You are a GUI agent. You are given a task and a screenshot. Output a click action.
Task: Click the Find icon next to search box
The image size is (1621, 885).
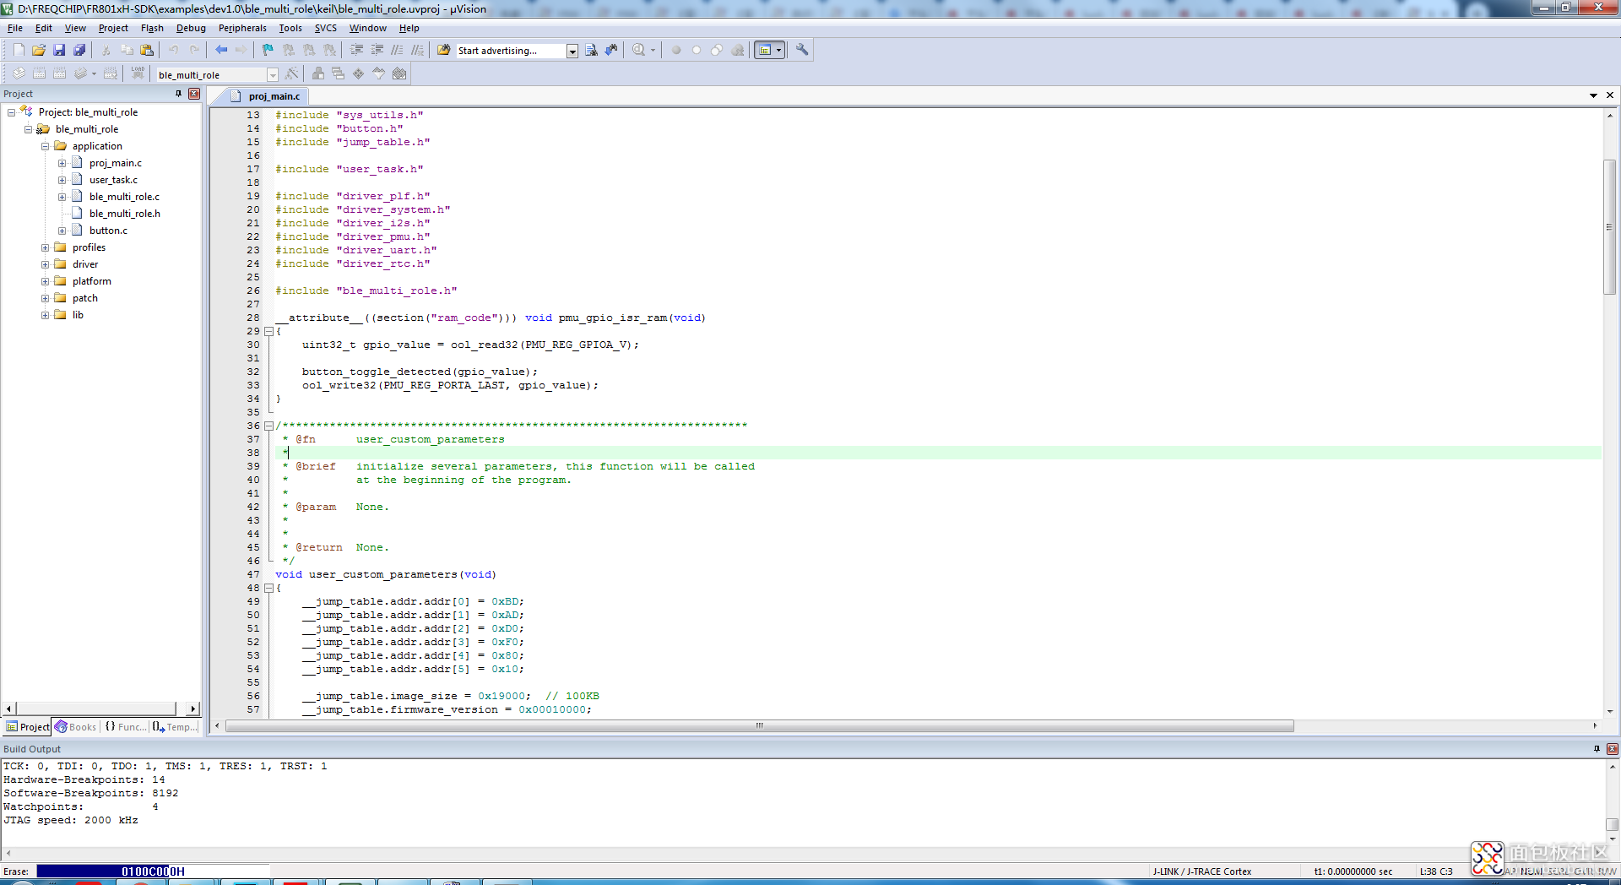tap(591, 51)
